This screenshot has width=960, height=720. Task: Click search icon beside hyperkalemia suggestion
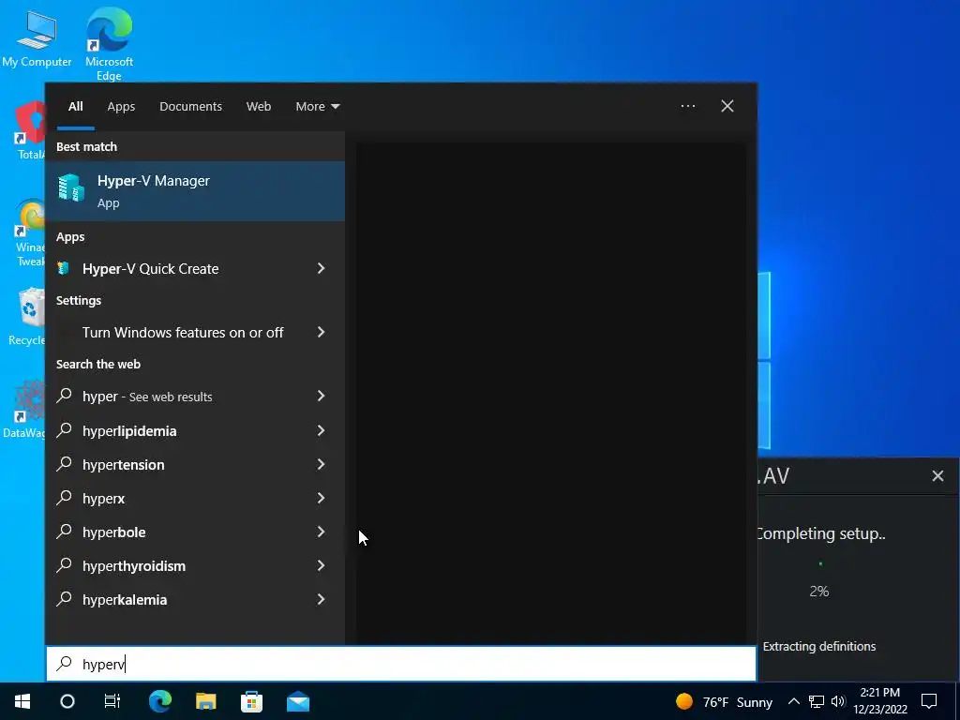tap(65, 598)
